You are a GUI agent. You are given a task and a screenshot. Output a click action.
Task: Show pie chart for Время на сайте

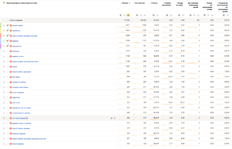(179, 15)
